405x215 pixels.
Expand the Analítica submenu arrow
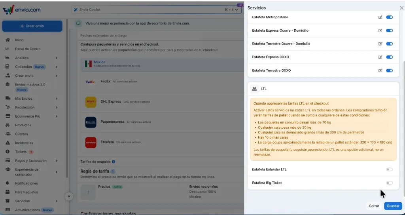click(x=56, y=58)
